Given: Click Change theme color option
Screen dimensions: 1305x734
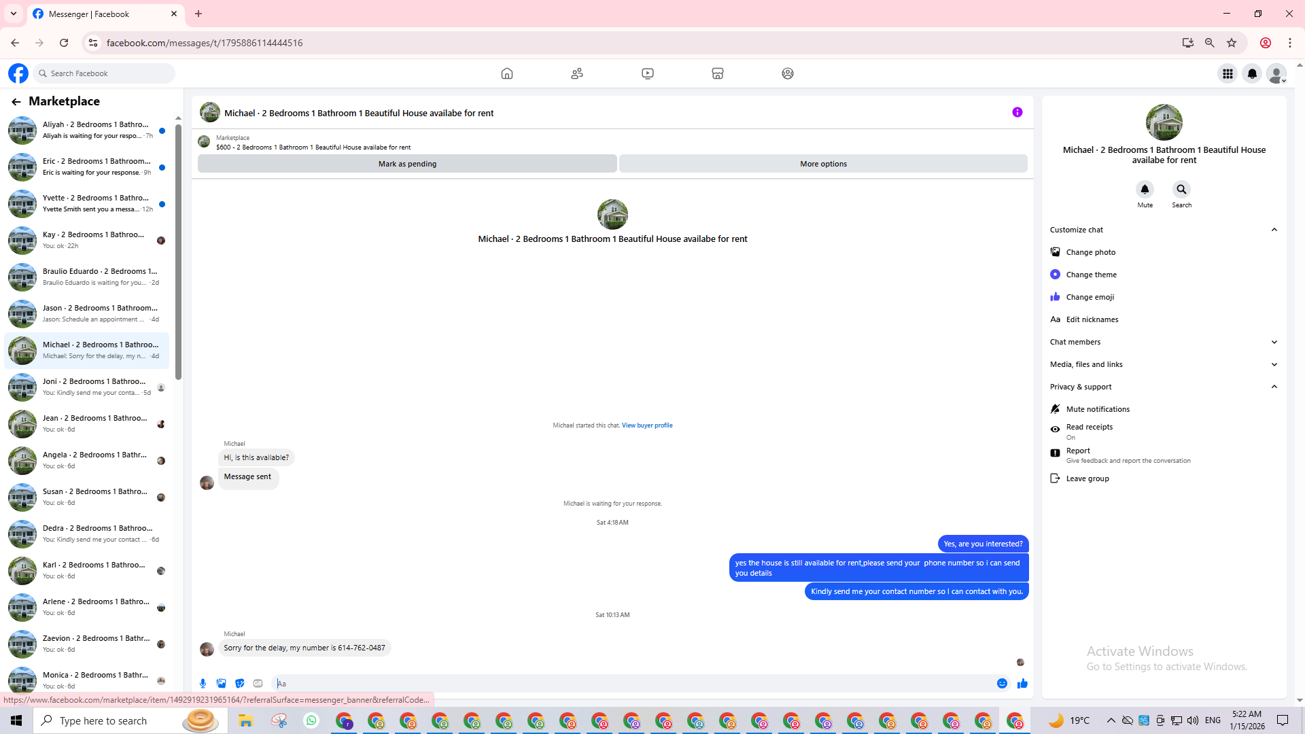Looking at the screenshot, I should pyautogui.click(x=1091, y=275).
